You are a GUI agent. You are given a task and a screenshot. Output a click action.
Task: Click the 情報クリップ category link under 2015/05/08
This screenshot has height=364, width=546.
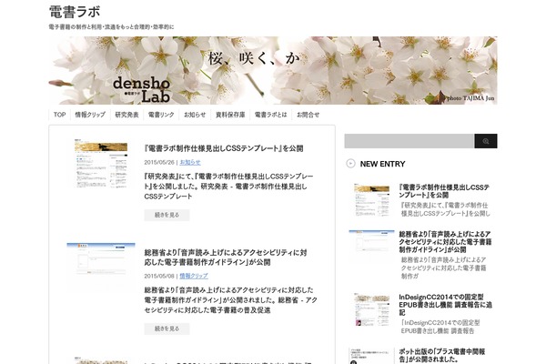point(194,276)
